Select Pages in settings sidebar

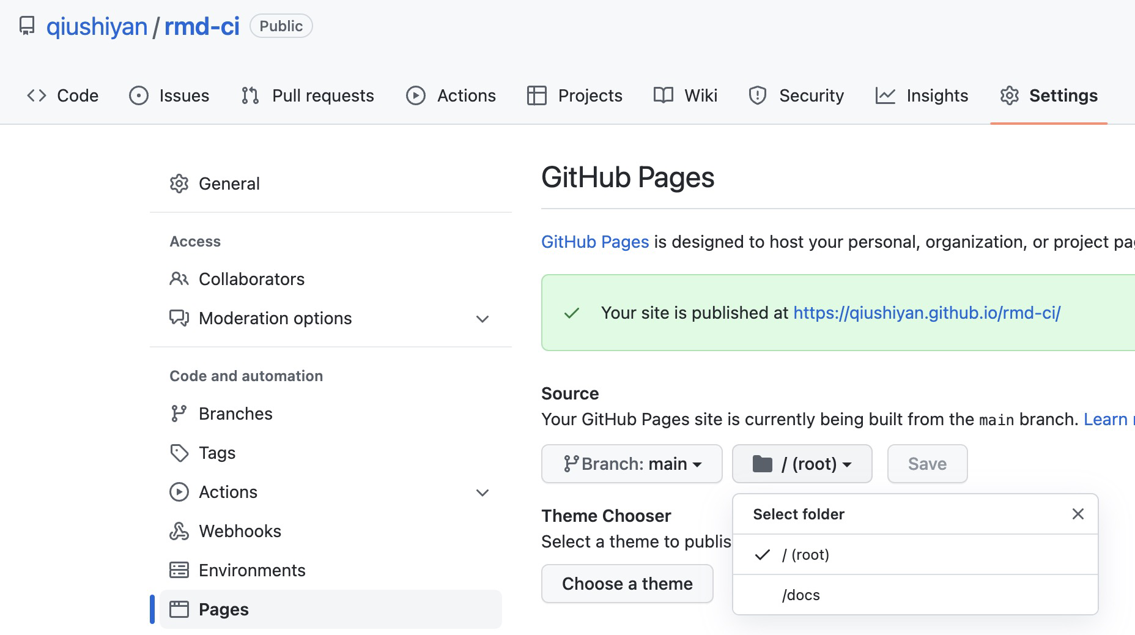coord(331,609)
